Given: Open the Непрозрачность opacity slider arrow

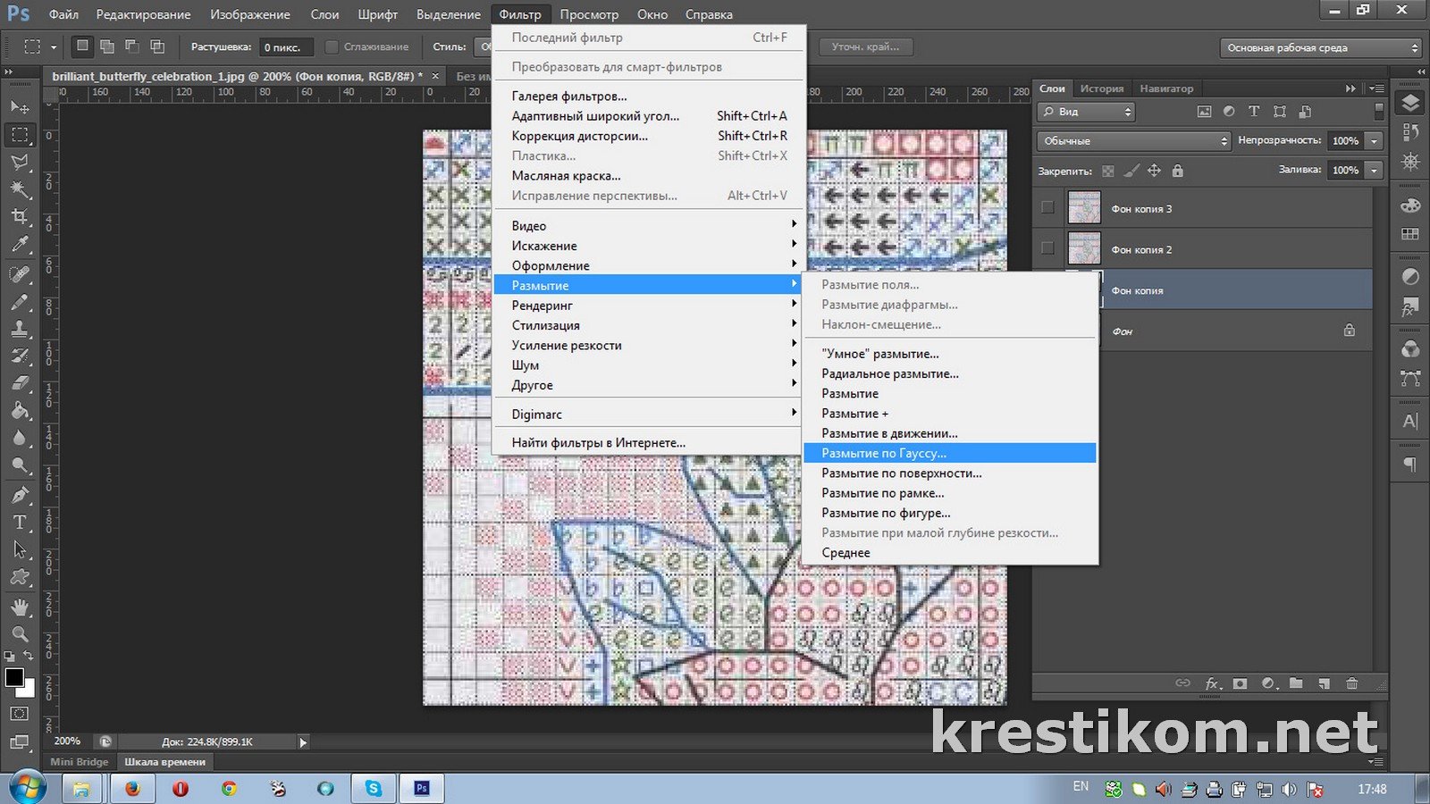Looking at the screenshot, I should (x=1374, y=141).
